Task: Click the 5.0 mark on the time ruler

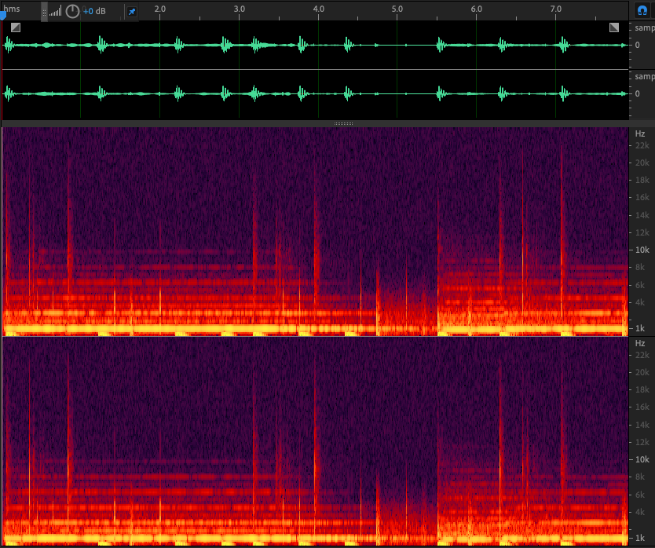Action: click(x=397, y=9)
